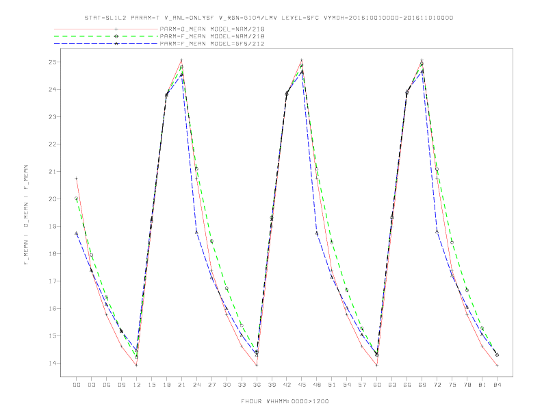This screenshot has width=542, height=419.
Task: Click x-axis forecast hour label 57
Action: [362, 385]
